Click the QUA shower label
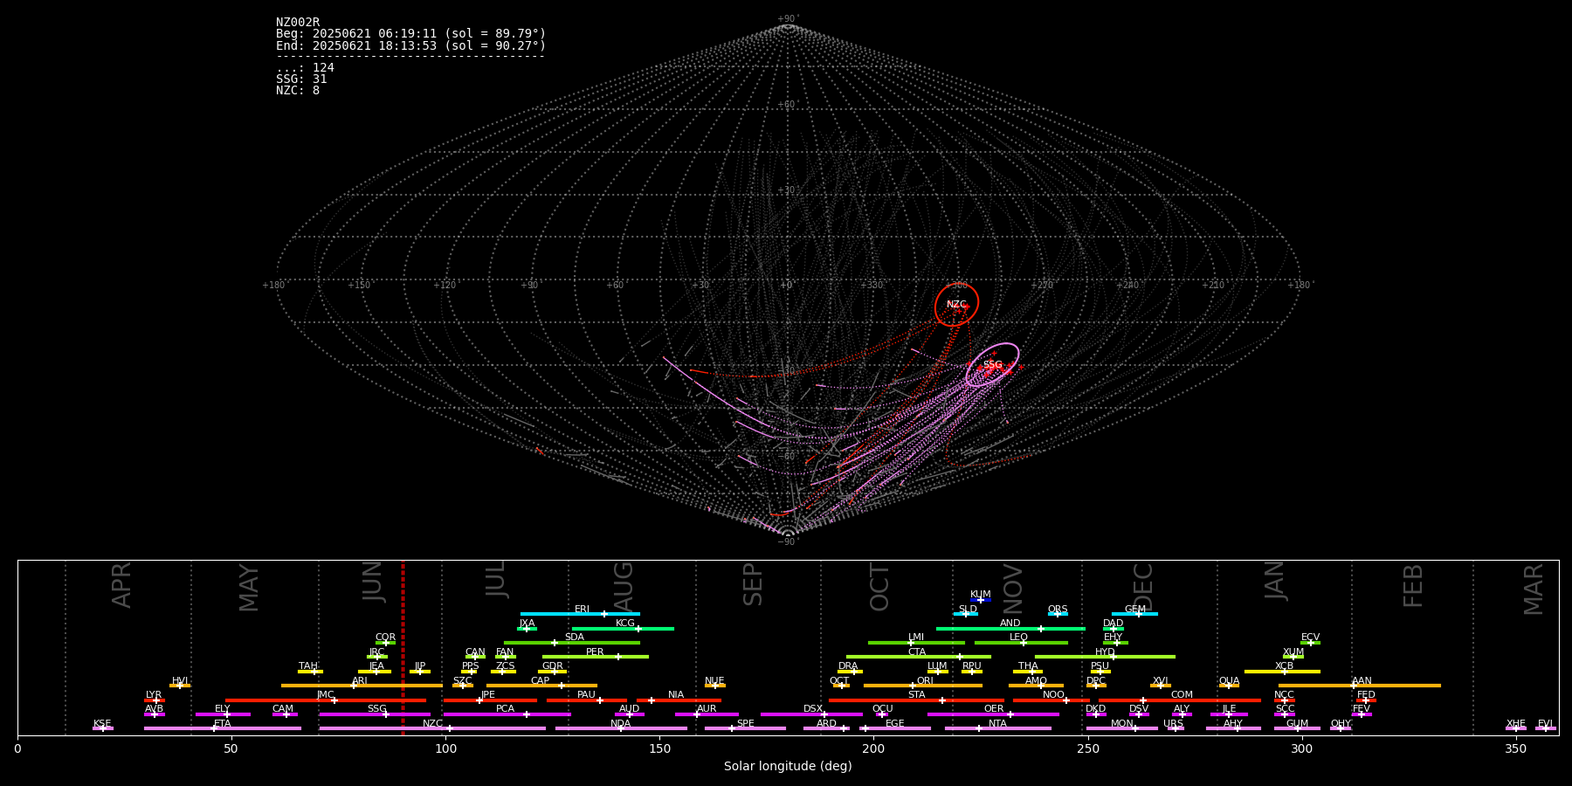Image resolution: width=1572 pixels, height=786 pixels. (x=1229, y=681)
